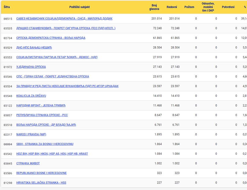Select HRVATSKA SELJAČKA STRANKA - HSS link

(41, 182)
